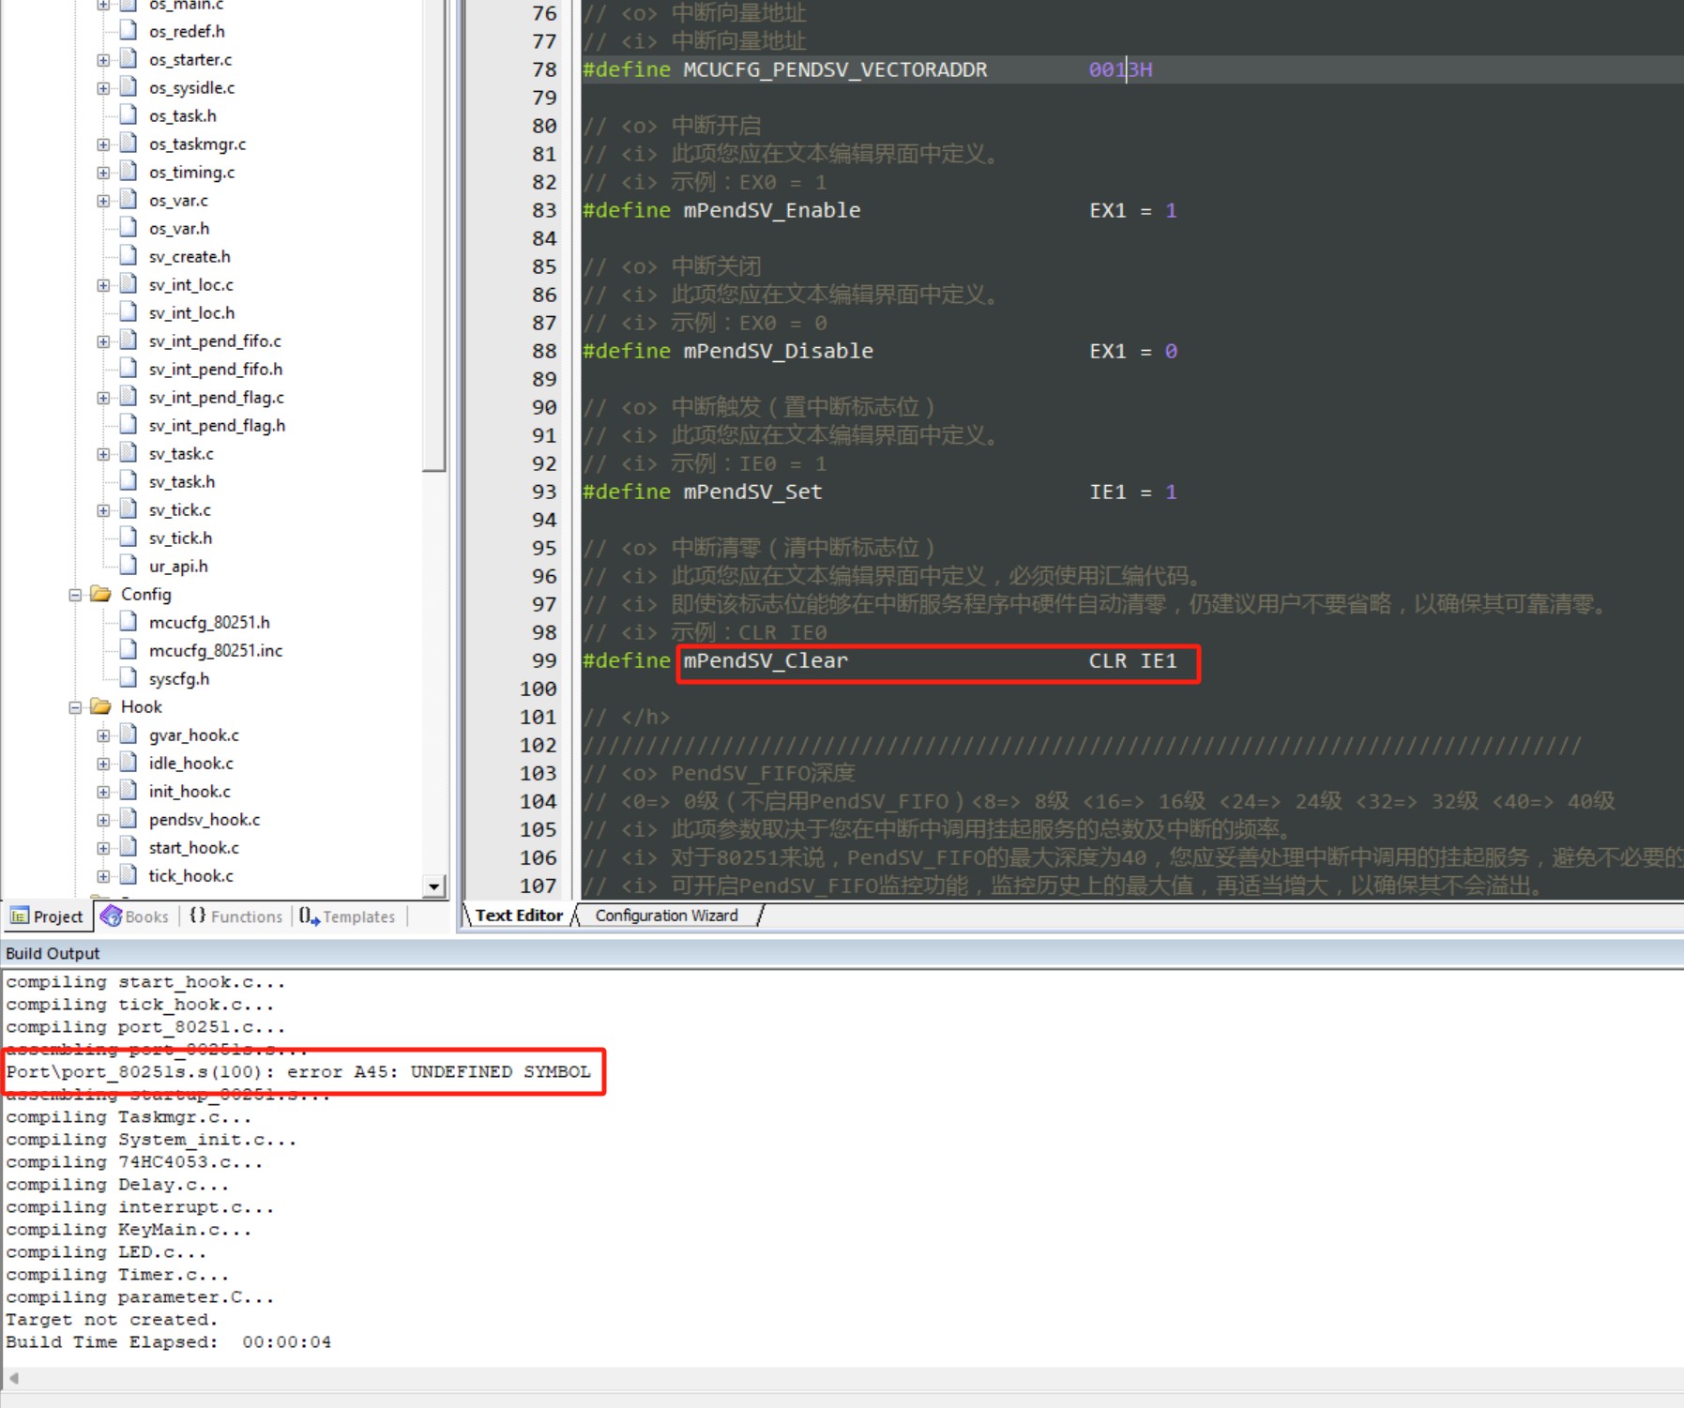Image resolution: width=1684 pixels, height=1408 pixels.
Task: Click the 0013H vector address value
Action: (1120, 69)
